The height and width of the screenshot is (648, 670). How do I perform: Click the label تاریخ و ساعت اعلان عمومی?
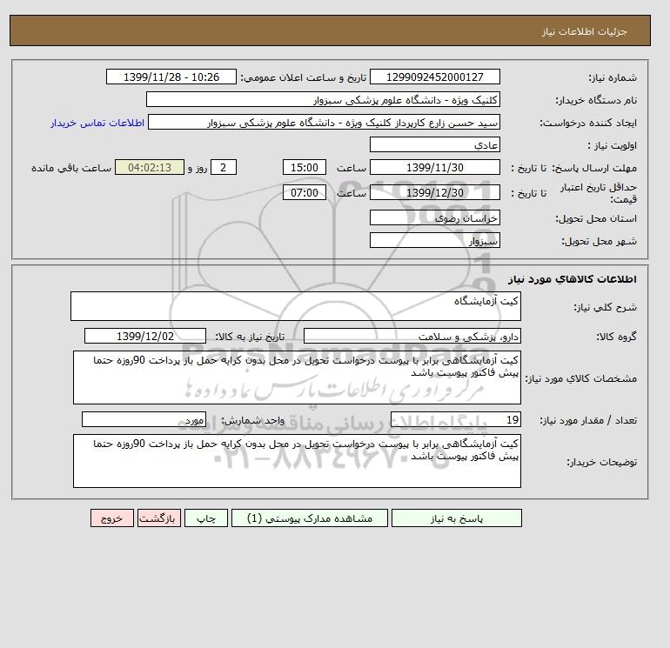point(304,77)
